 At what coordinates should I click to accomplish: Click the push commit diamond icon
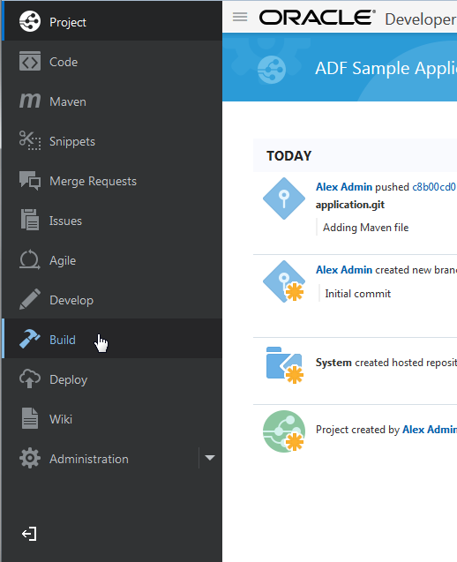point(284,199)
